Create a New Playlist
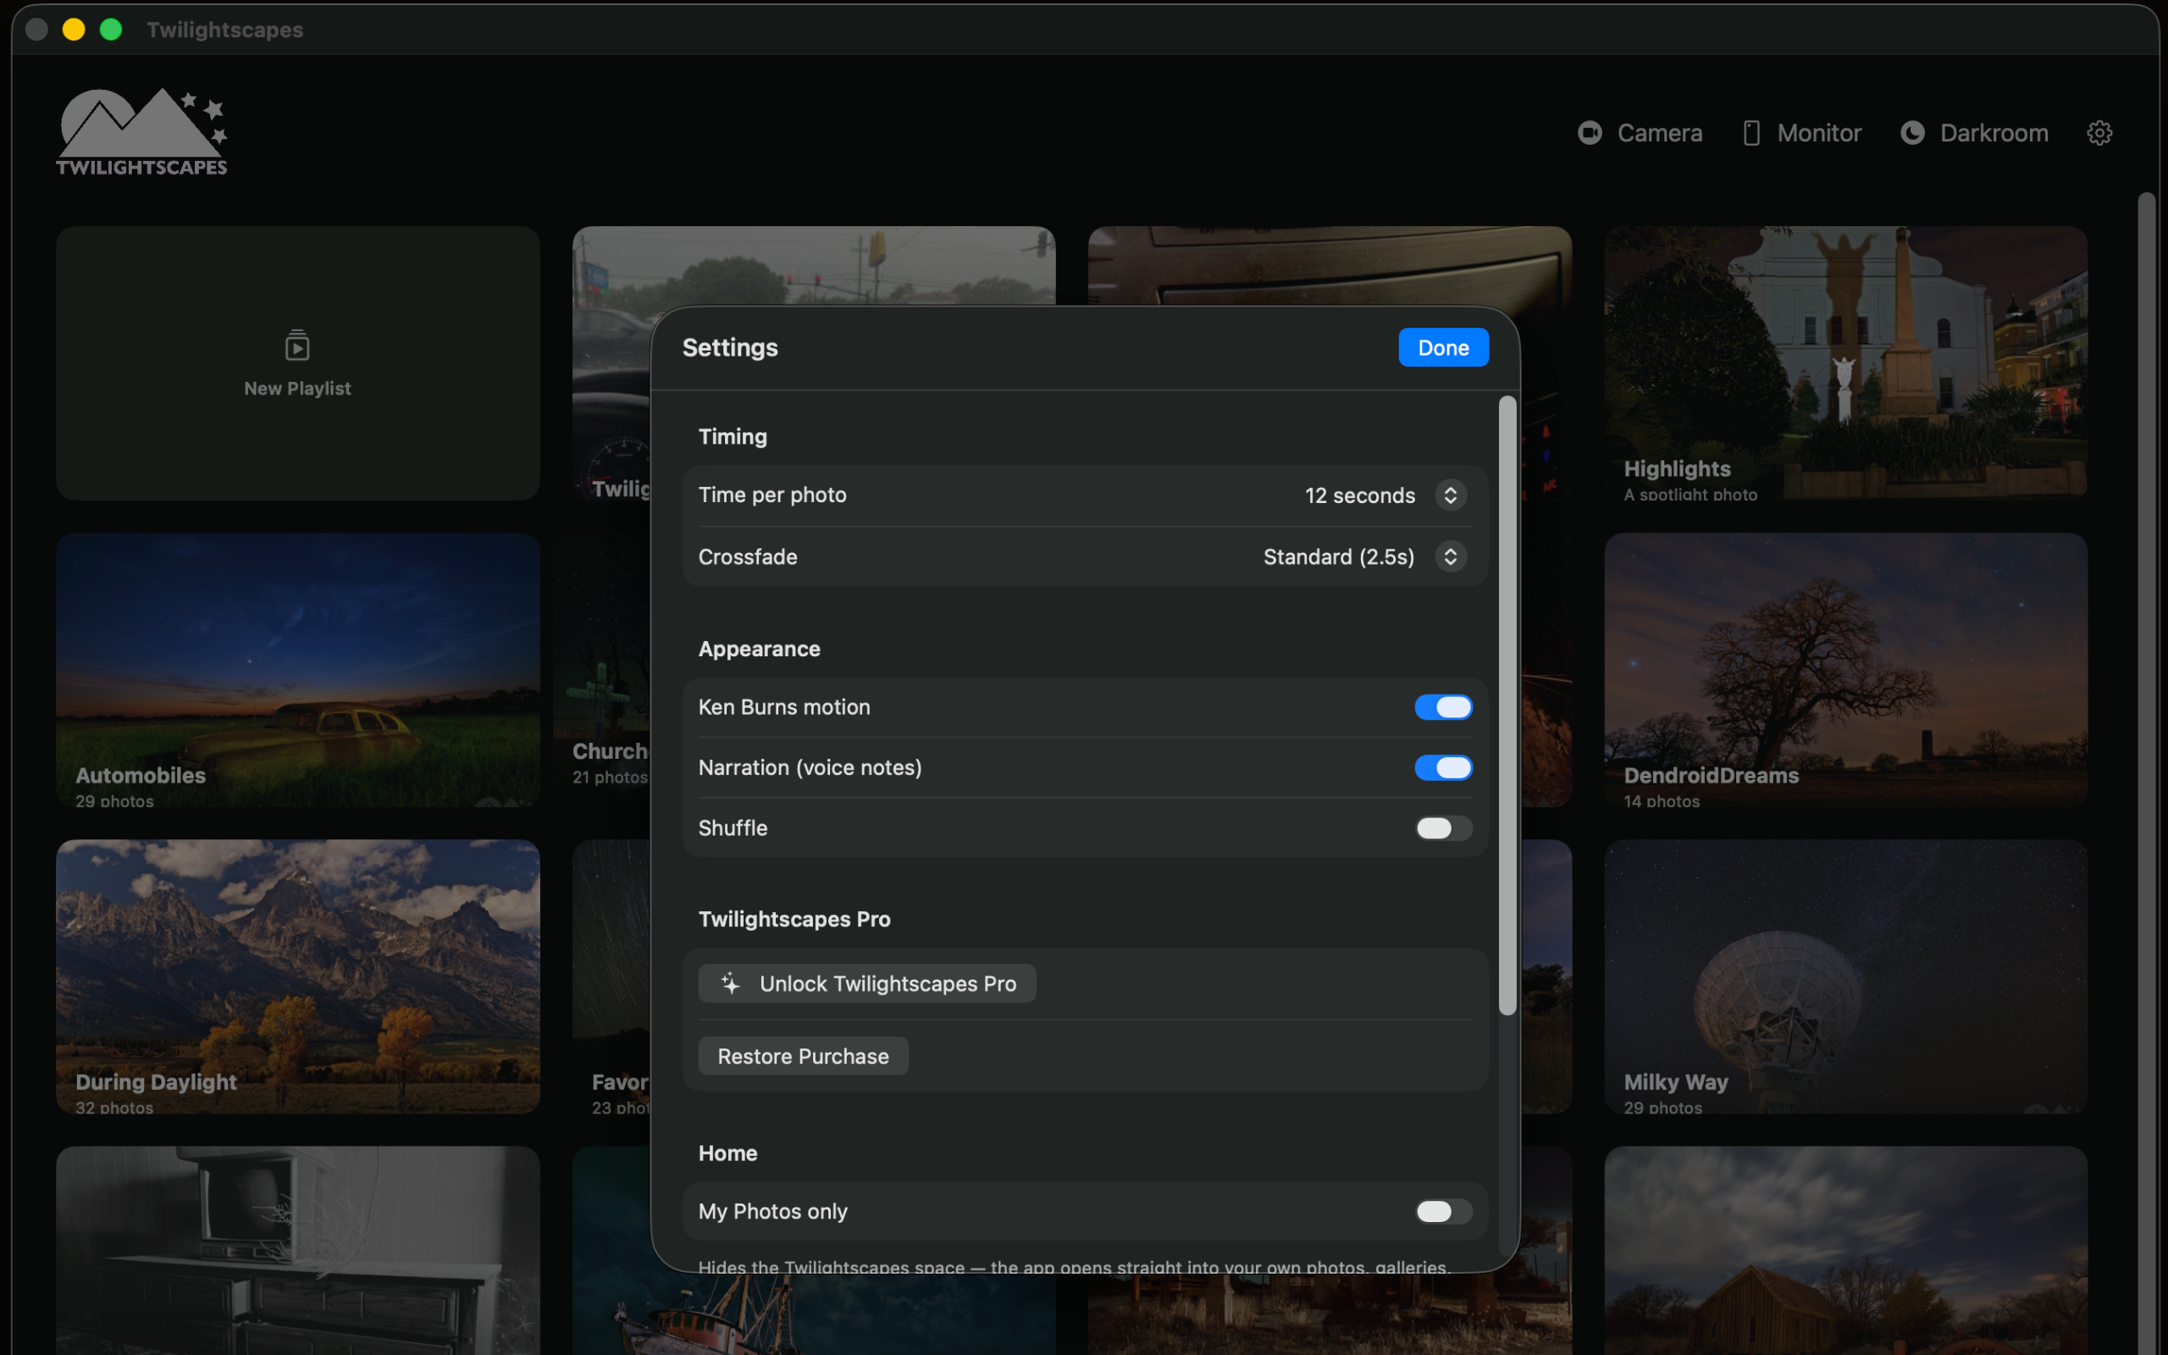 click(297, 363)
